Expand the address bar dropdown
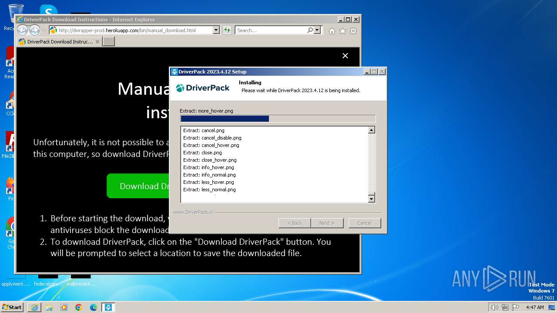The height and width of the screenshot is (313, 557). pyautogui.click(x=216, y=30)
